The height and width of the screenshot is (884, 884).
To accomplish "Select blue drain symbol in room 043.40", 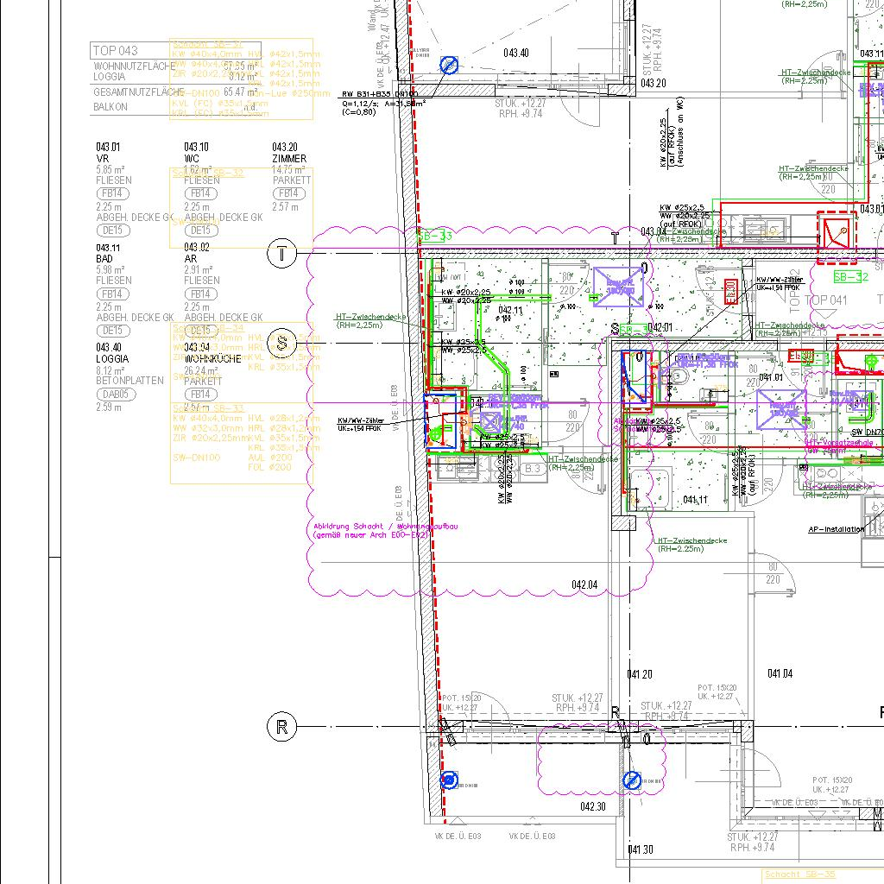I will click(448, 65).
